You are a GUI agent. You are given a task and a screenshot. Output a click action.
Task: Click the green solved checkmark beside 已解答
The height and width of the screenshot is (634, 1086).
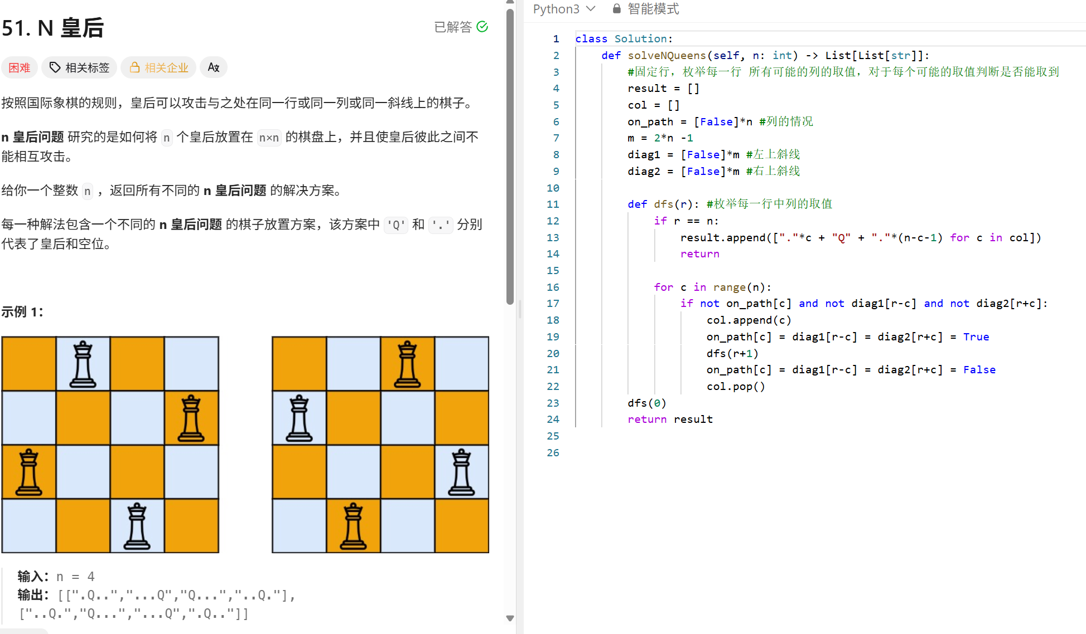(482, 26)
